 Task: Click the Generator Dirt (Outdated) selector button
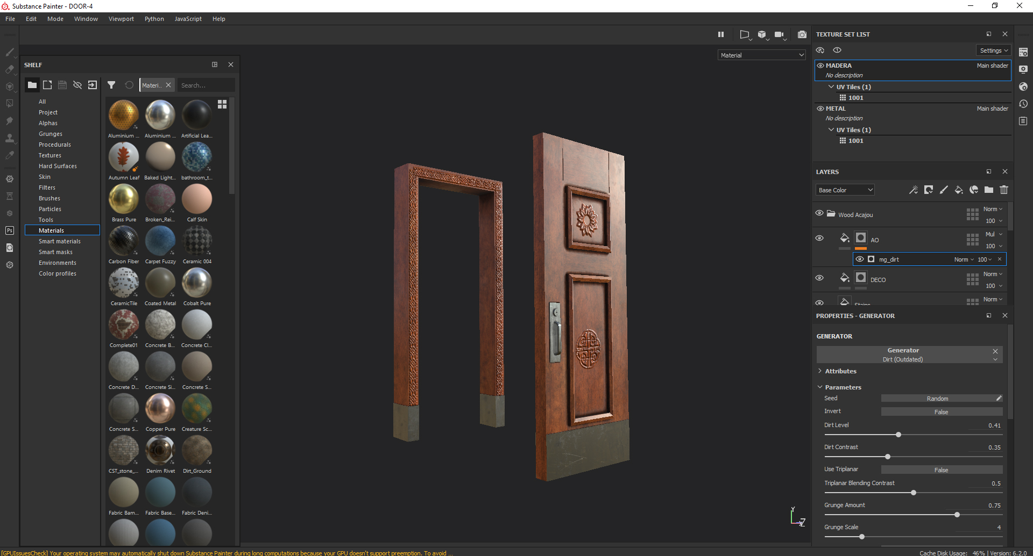[x=903, y=355]
